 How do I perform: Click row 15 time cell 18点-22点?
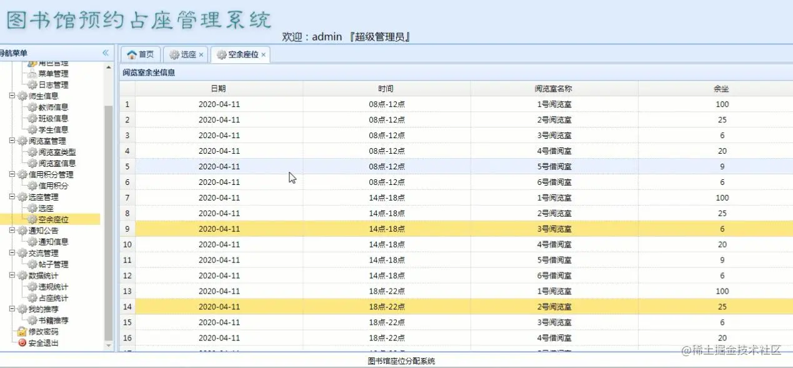pyautogui.click(x=386, y=322)
